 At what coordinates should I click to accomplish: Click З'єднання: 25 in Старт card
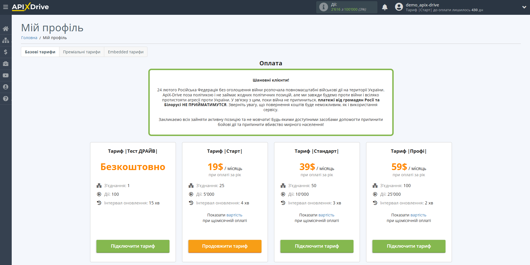coord(210,186)
